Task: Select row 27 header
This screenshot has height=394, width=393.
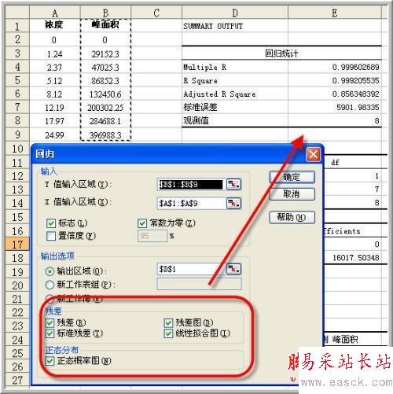Action: pos(17,380)
